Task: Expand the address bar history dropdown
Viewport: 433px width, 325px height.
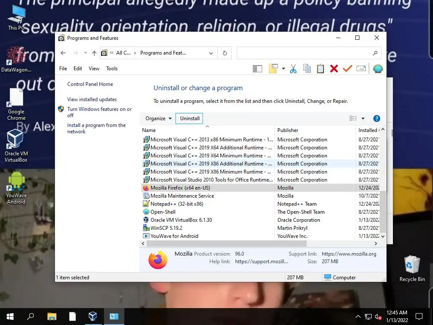Action: 211,53
